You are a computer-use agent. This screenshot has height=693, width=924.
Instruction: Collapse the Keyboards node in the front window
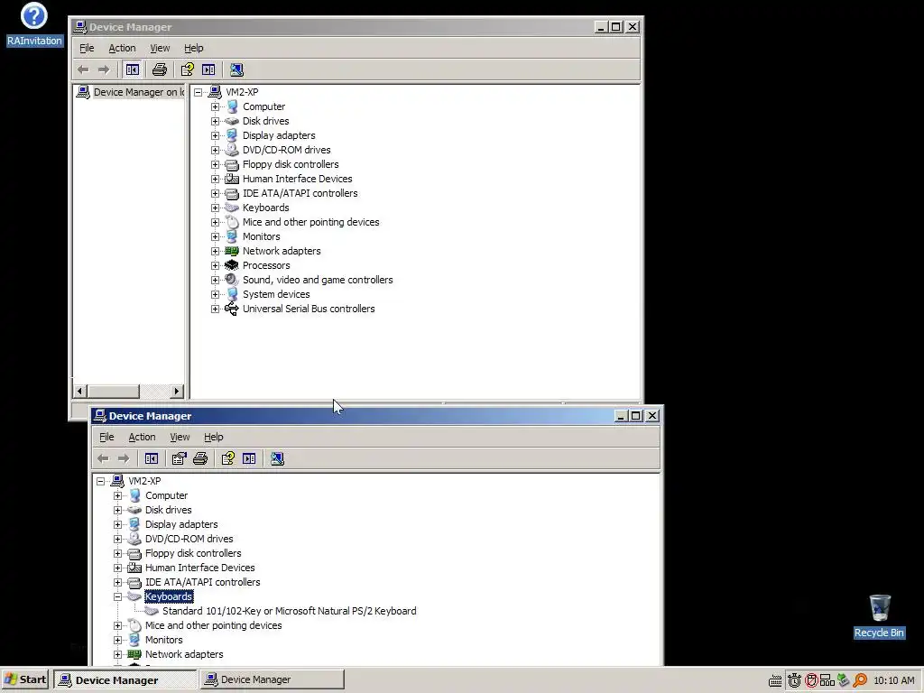click(x=118, y=597)
